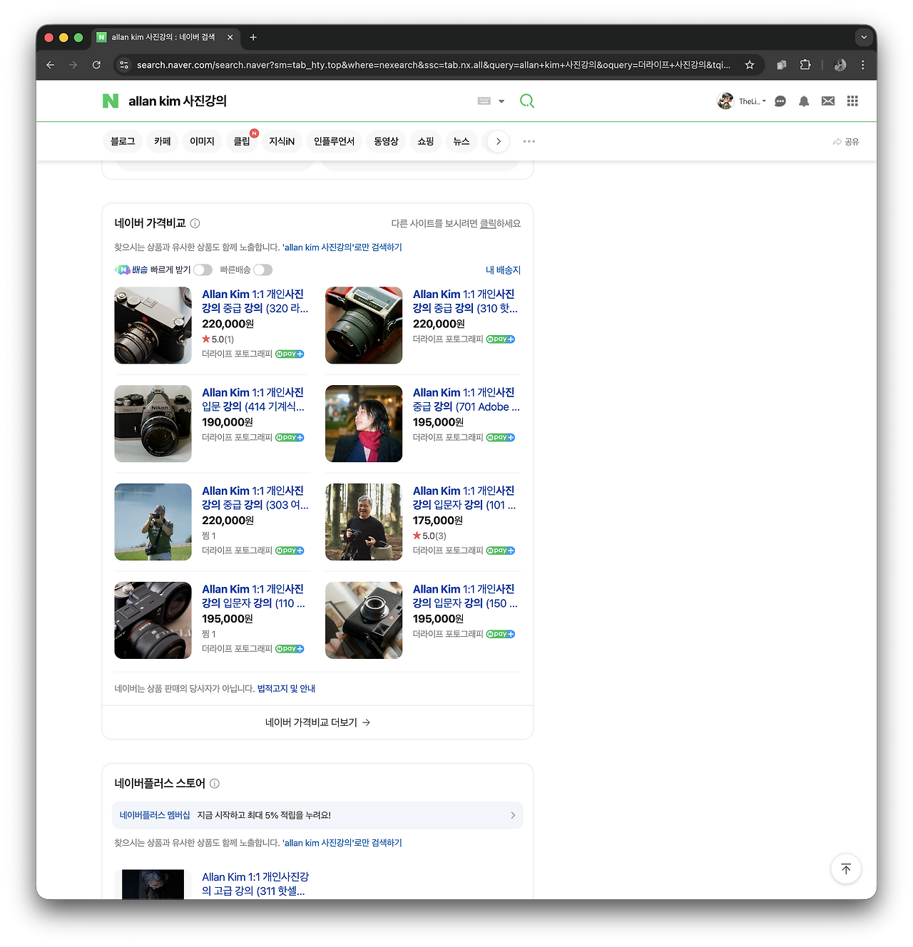Open the three-dot more options in tab bar

click(529, 141)
